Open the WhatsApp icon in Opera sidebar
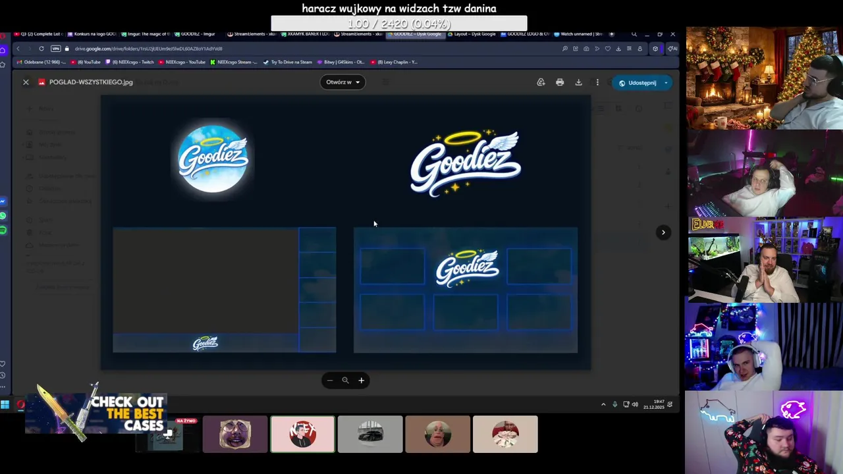843x474 pixels. coord(3,216)
